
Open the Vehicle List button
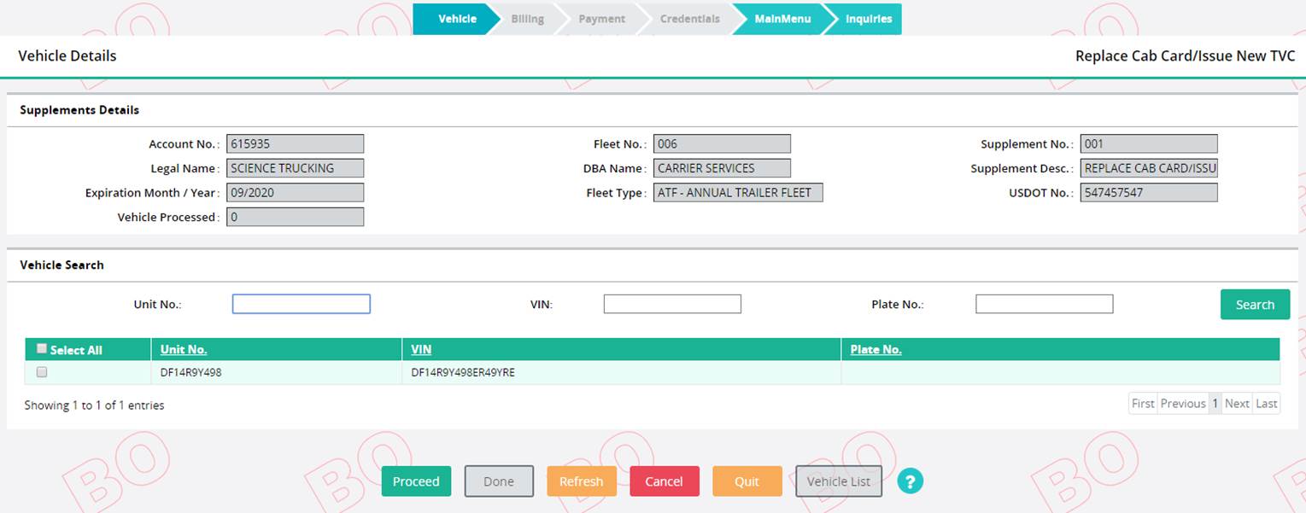pyautogui.click(x=838, y=481)
